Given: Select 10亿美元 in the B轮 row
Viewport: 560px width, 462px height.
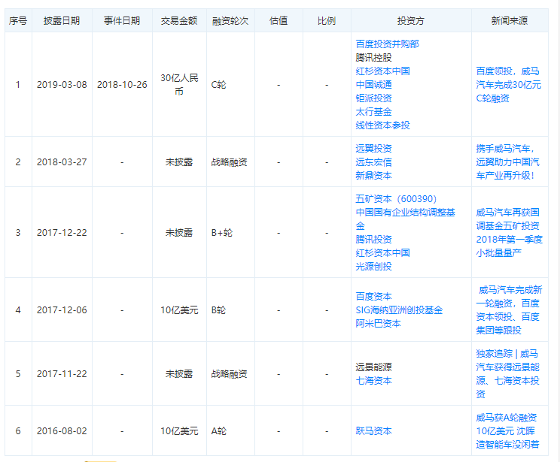Looking at the screenshot, I should tap(179, 310).
